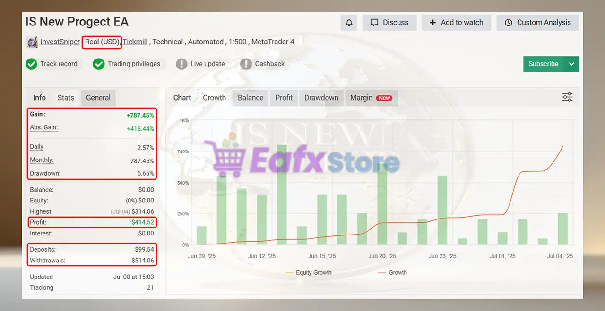Click the Jun 20, '25 axis label
The height and width of the screenshot is (311, 605).
(382, 256)
